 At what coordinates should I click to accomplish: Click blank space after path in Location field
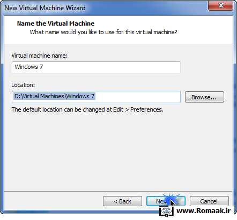click(138, 97)
